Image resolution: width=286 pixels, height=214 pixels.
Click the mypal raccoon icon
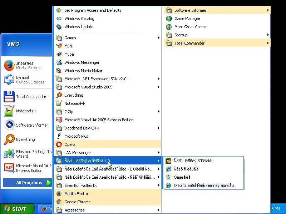click(59, 54)
